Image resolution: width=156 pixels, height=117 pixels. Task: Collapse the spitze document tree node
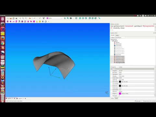pos(111,41)
